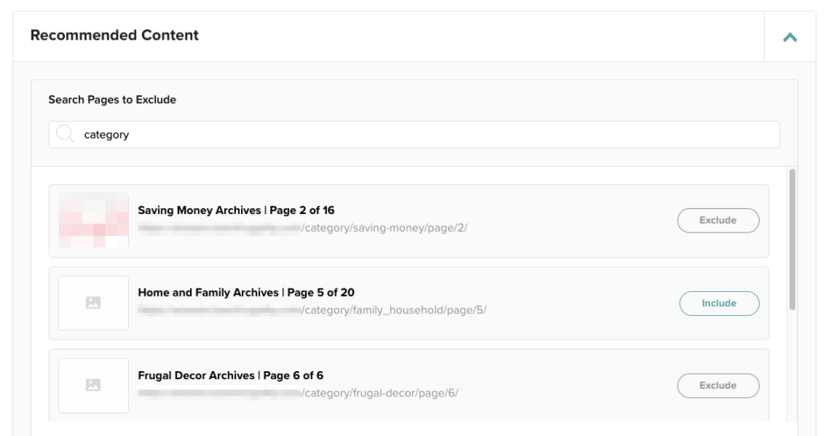This screenshot has width=831, height=436.
Task: Exclude the Saving Money Archives page
Action: pos(718,220)
